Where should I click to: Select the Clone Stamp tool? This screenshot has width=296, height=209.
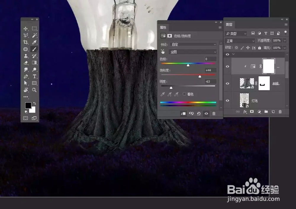[x=26, y=56]
